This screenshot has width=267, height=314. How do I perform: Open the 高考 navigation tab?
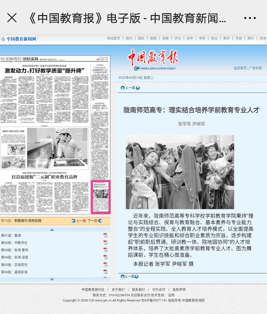[190, 38]
